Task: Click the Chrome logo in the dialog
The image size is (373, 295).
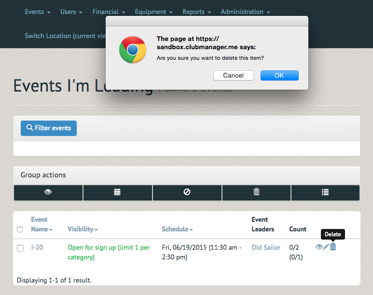Action: click(133, 50)
